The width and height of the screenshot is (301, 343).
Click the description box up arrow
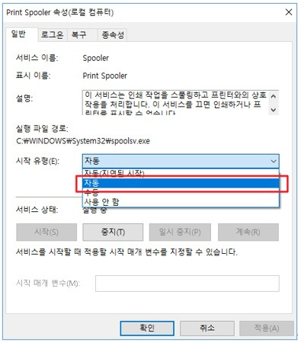point(274,96)
